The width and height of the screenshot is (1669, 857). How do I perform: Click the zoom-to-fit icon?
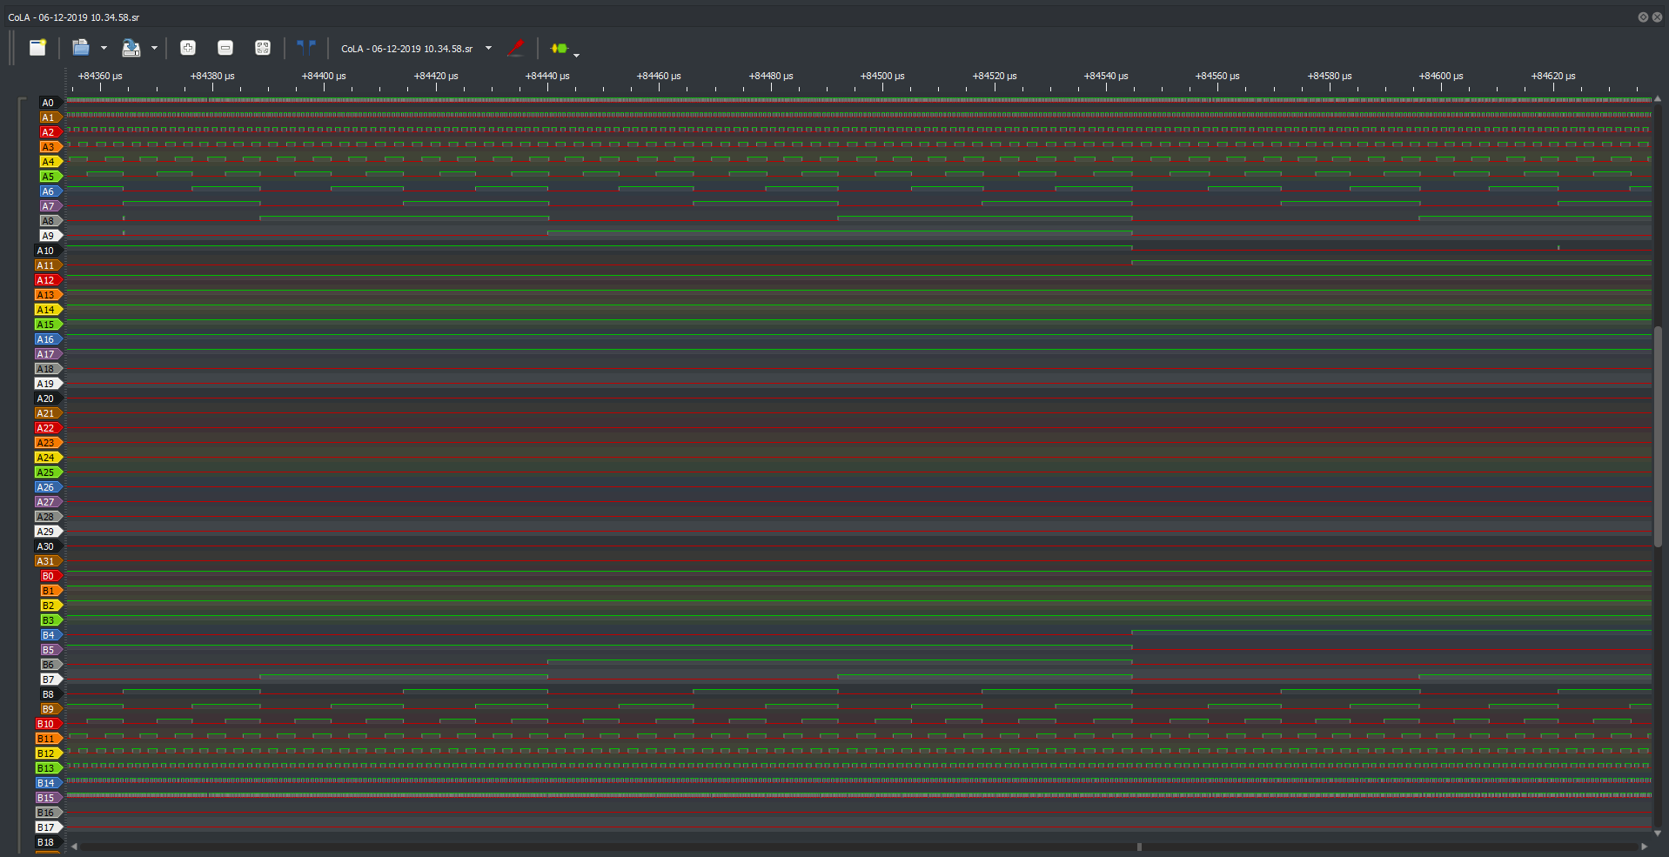click(263, 48)
